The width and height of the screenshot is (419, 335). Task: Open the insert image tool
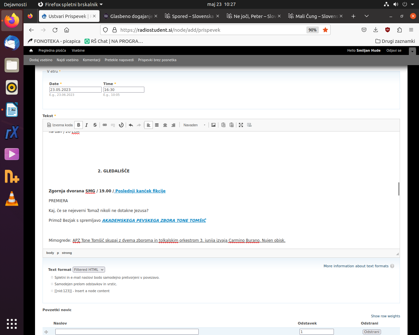click(213, 125)
